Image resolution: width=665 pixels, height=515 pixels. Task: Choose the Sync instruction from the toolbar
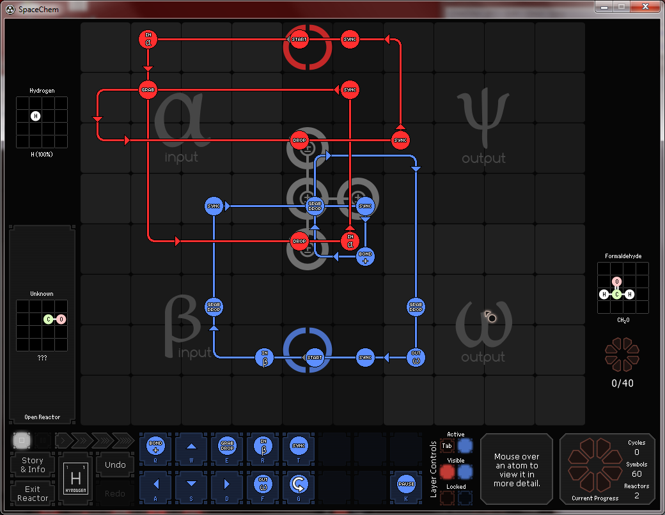pos(298,446)
